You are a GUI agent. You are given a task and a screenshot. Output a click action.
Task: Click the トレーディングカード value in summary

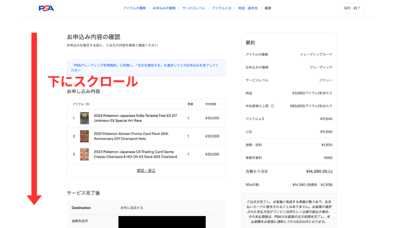pyautogui.click(x=316, y=54)
